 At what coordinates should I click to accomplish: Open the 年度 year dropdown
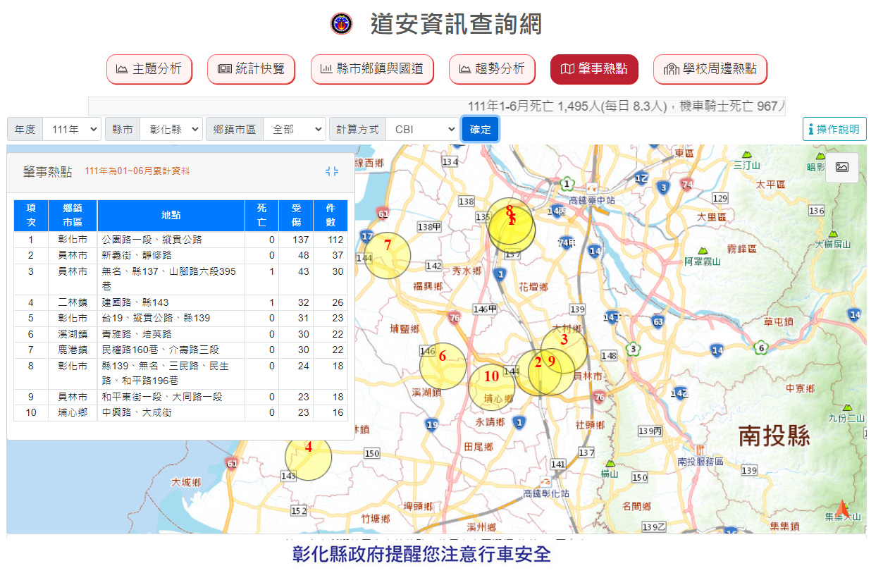pos(72,130)
